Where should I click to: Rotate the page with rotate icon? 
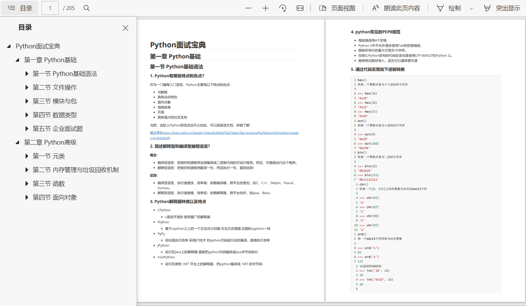coord(283,8)
